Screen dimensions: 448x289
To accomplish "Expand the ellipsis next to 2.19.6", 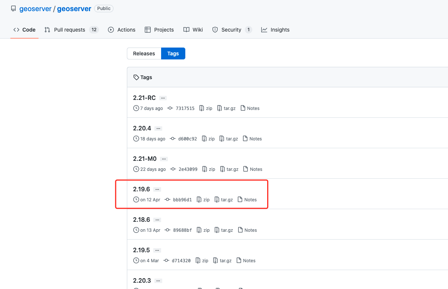I will (x=157, y=189).
